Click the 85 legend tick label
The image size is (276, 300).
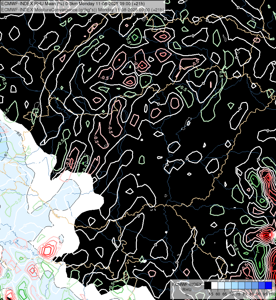pos(252,294)
